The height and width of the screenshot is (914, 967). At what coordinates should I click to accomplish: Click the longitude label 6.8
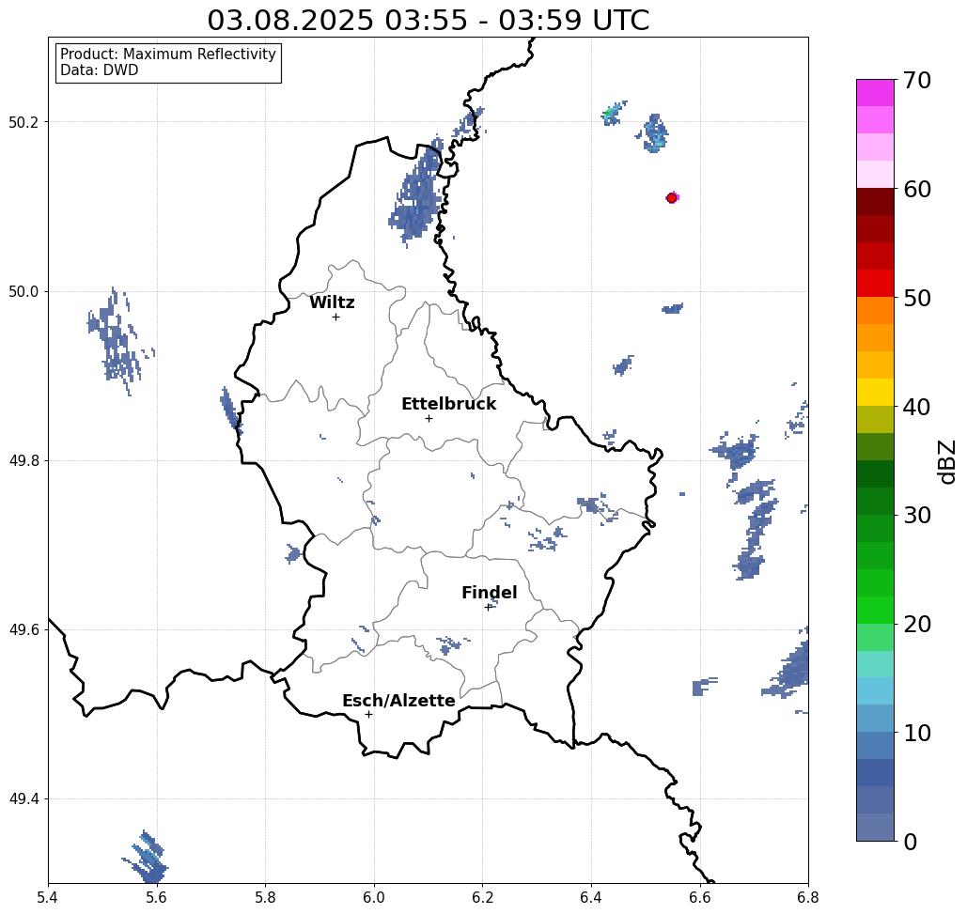click(x=808, y=897)
